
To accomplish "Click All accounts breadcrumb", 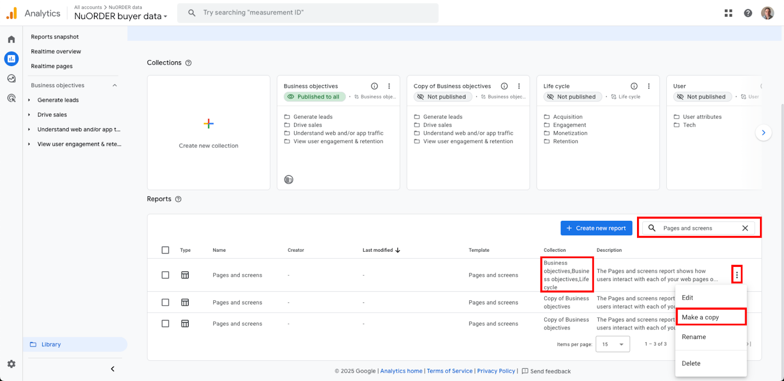I will 88,7.
